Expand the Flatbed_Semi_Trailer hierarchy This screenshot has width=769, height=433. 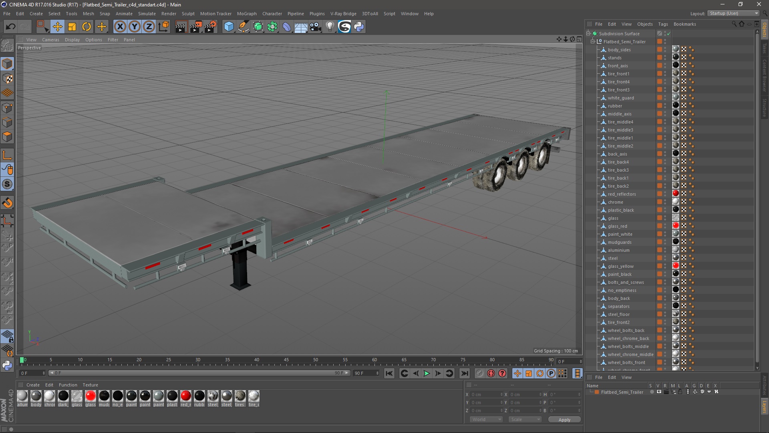[x=592, y=41]
